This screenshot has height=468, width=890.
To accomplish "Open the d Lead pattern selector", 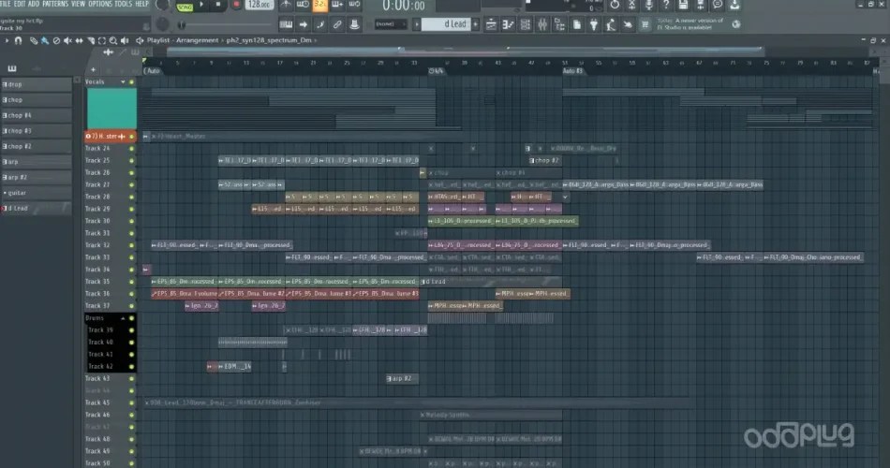I will 446,23.
